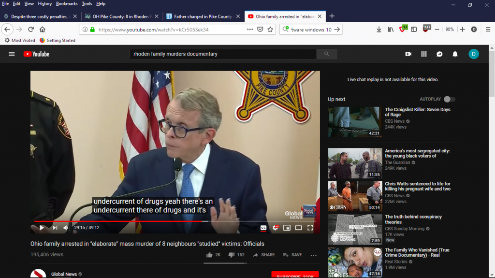
Task: Open the YouTube hamburger guide menu
Action: 12,54
